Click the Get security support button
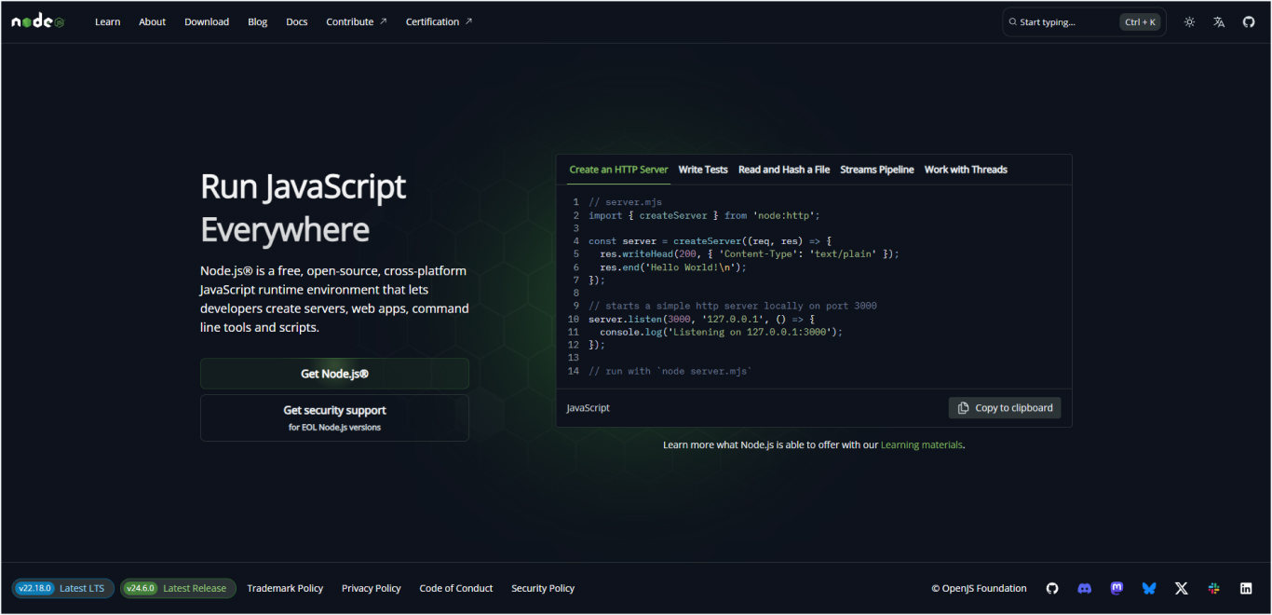The width and height of the screenshot is (1272, 615). point(334,416)
